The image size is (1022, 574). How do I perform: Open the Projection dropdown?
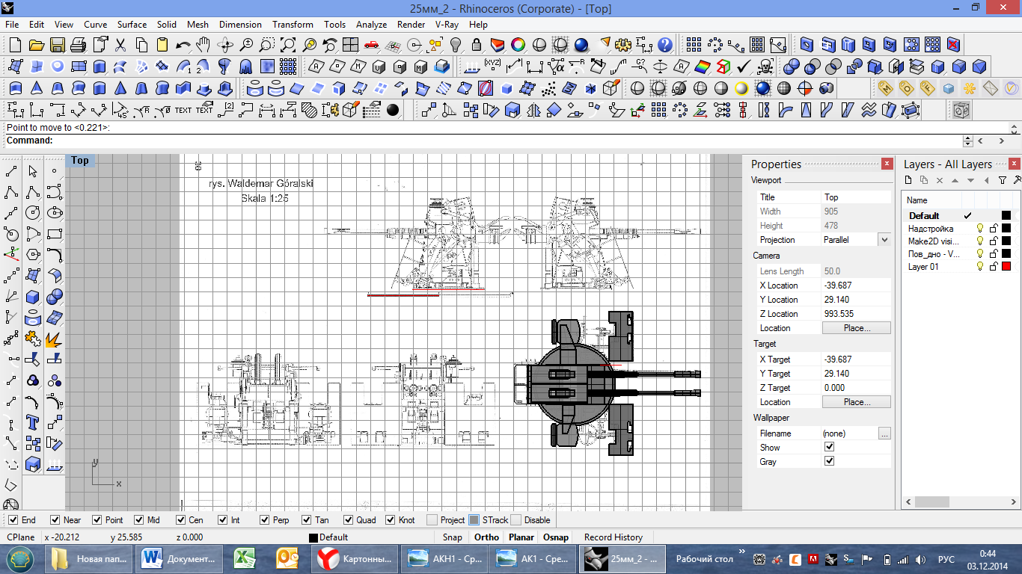[x=884, y=240]
